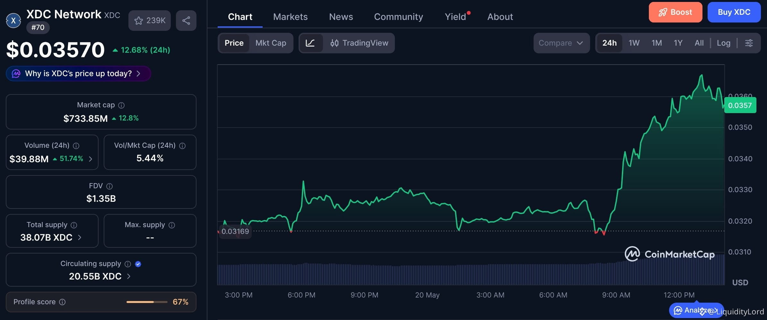The height and width of the screenshot is (320, 767).
Task: Open the Vol/Mkt Cap (24h) info icon
Action: pyautogui.click(x=182, y=146)
